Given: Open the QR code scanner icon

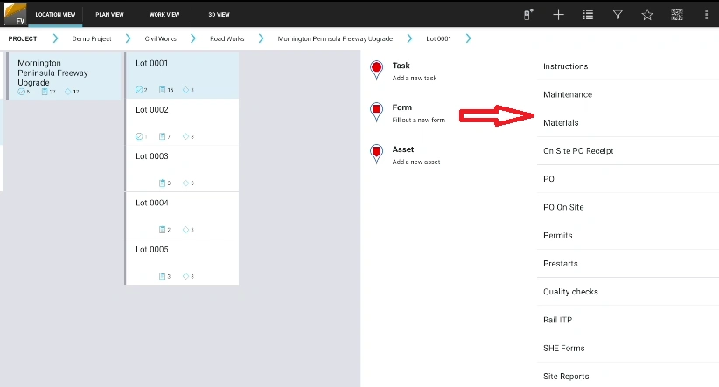Looking at the screenshot, I should coord(676,15).
